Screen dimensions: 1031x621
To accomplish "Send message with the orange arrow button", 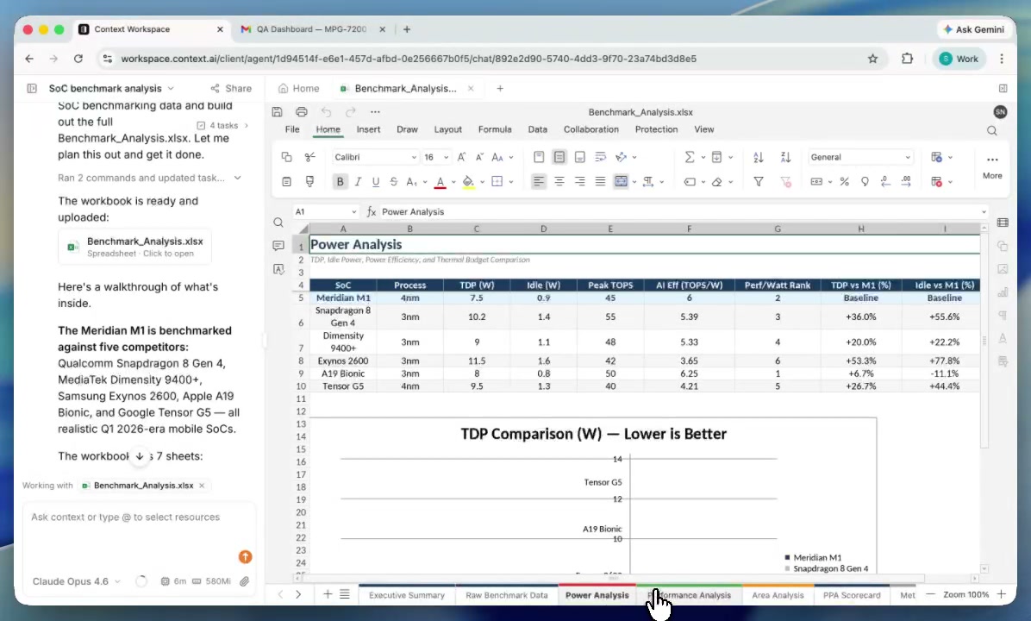I will [x=245, y=557].
